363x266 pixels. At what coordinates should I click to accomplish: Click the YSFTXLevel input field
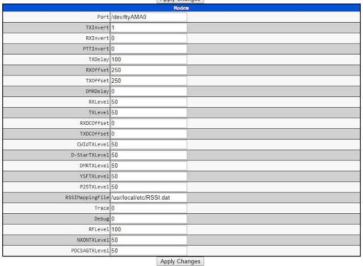(x=149, y=176)
